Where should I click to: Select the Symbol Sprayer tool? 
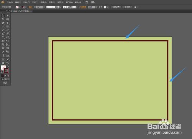[3, 56]
